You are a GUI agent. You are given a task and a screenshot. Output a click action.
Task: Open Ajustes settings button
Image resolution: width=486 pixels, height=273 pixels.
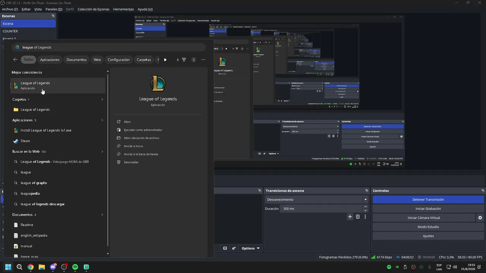coord(428,236)
